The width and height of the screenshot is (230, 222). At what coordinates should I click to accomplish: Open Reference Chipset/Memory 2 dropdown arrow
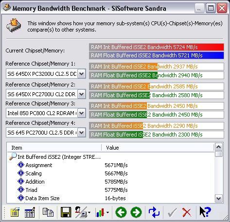point(82,94)
